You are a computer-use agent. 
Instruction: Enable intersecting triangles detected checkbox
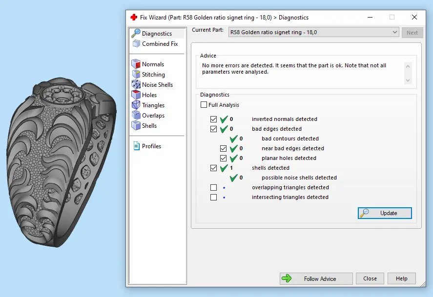213,197
